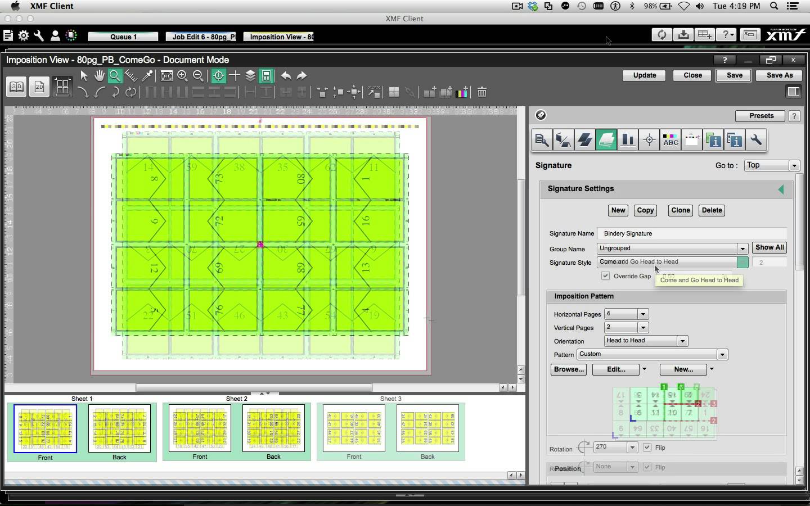Screen dimensions: 810x506
Task: Click the New signature button
Action: pyautogui.click(x=618, y=210)
